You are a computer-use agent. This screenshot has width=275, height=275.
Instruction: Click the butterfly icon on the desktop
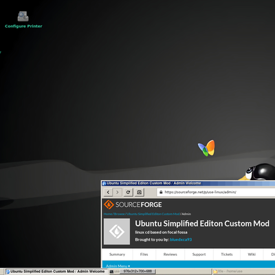[x=206, y=148]
